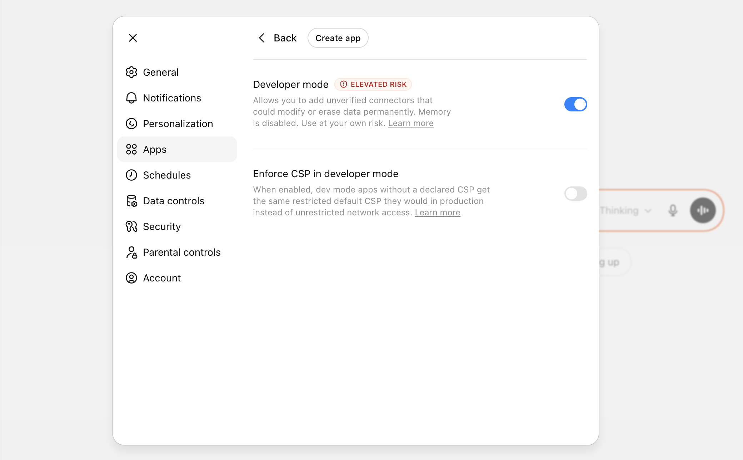This screenshot has width=743, height=460.
Task: Click the ELEVATED RISK badge
Action: click(x=373, y=84)
